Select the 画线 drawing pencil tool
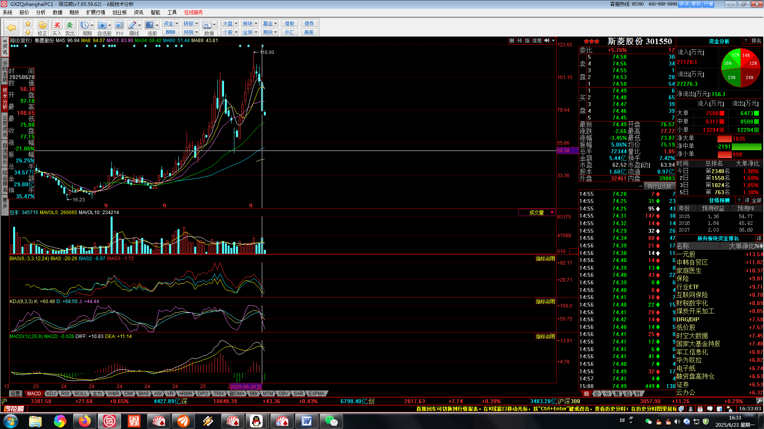The width and height of the screenshot is (764, 429). [x=133, y=25]
